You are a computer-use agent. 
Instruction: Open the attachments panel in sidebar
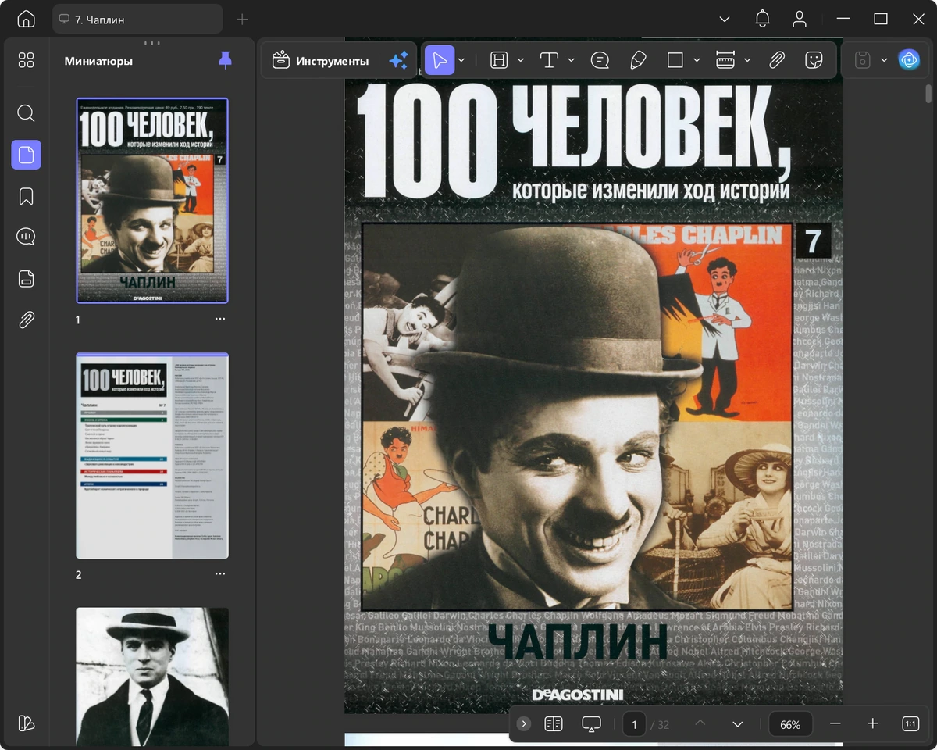pyautogui.click(x=26, y=320)
